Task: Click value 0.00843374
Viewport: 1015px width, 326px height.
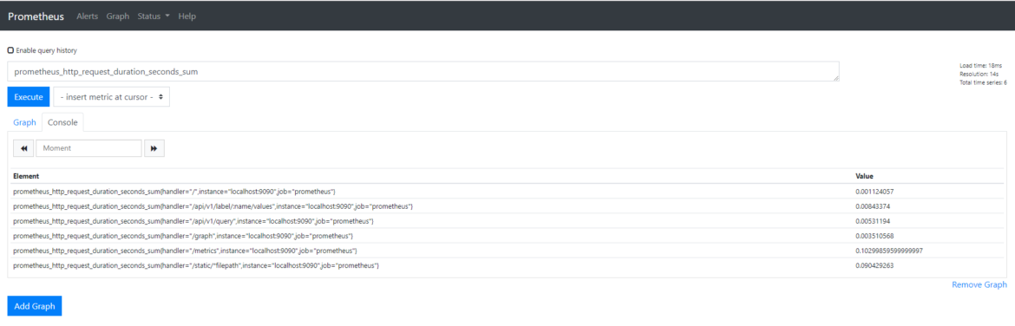Action: (874, 206)
